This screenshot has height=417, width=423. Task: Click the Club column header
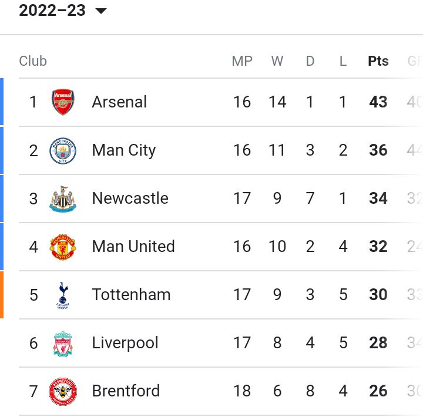coord(33,61)
